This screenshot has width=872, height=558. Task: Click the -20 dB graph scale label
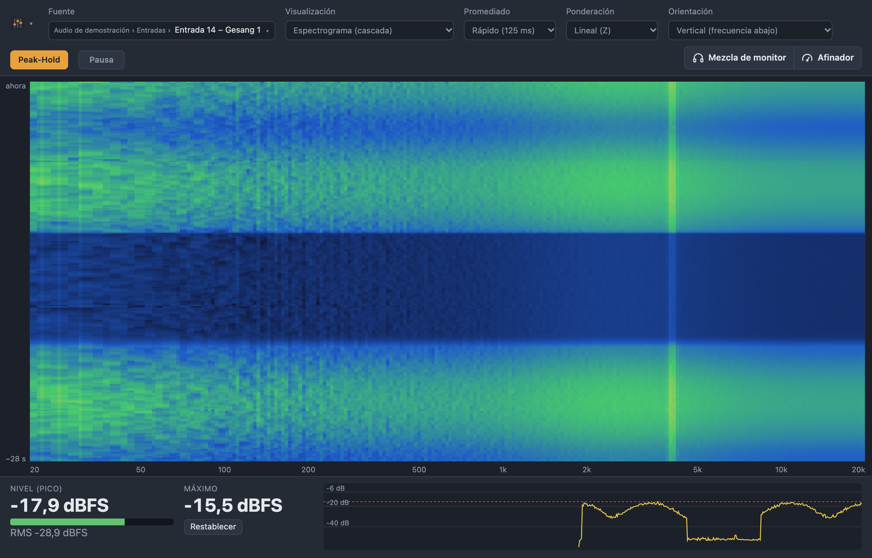coord(338,502)
